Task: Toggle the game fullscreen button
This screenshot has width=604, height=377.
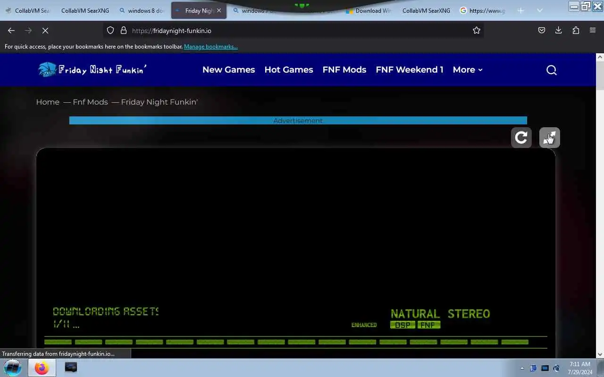Action: click(550, 138)
